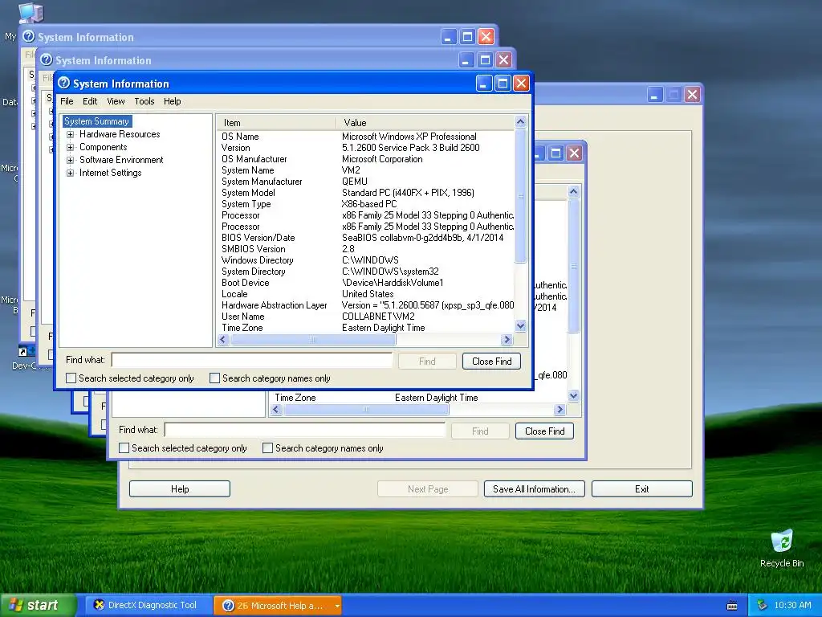Open taskbar group dropdown arrow for Microsoft Help
Screen dimensions: 822x617
pyautogui.click(x=337, y=606)
